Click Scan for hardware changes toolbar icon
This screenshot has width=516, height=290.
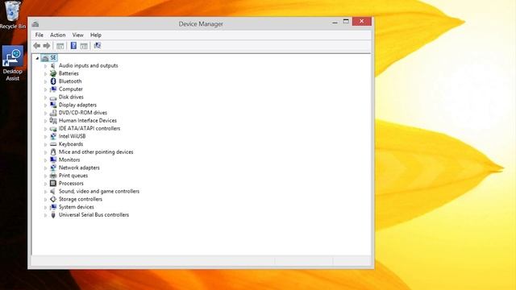[98, 45]
